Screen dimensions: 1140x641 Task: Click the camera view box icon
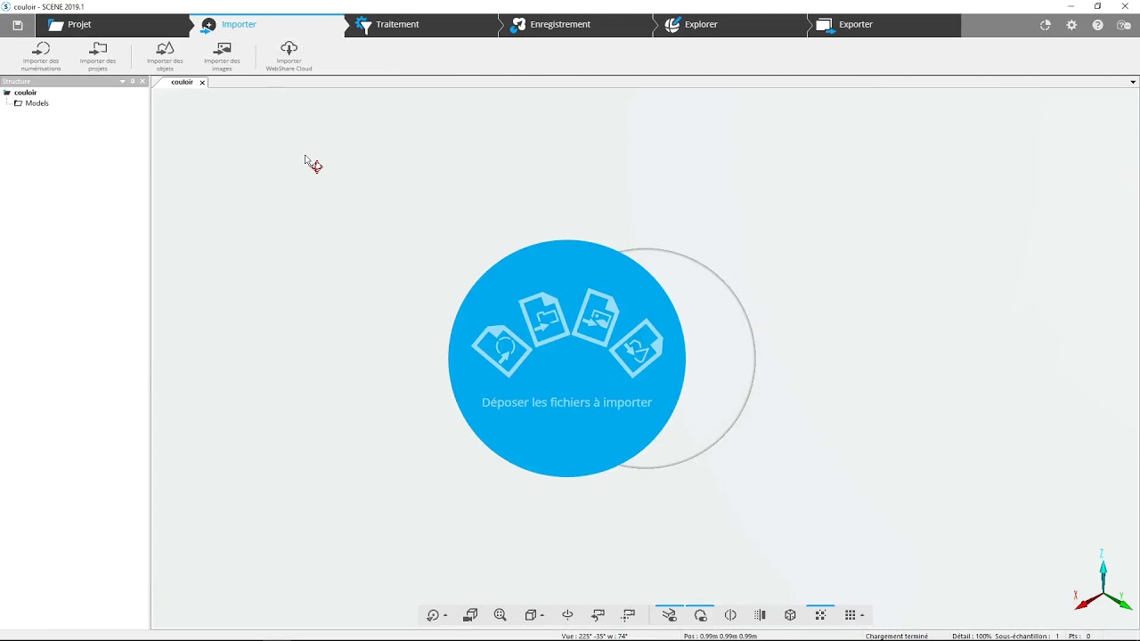pos(470,615)
